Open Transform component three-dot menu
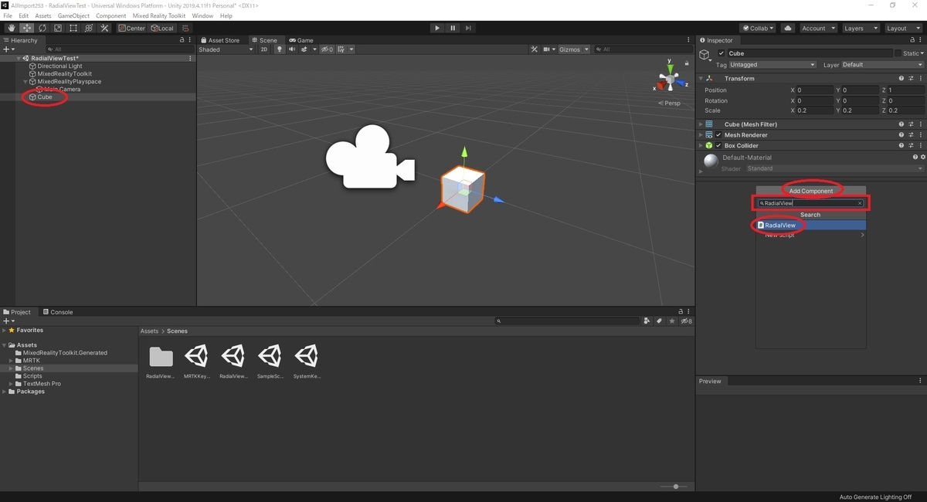The image size is (927, 502). 920,78
